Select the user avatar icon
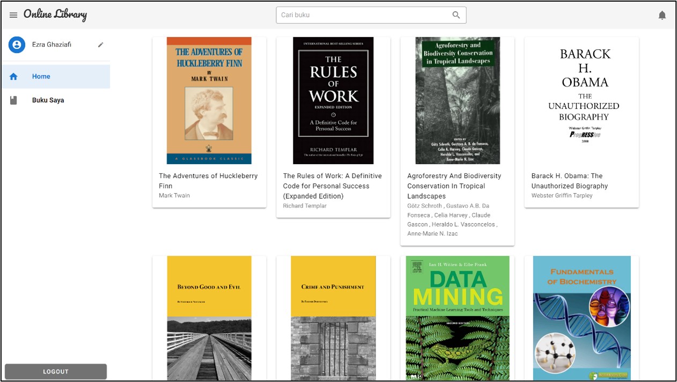 point(17,45)
